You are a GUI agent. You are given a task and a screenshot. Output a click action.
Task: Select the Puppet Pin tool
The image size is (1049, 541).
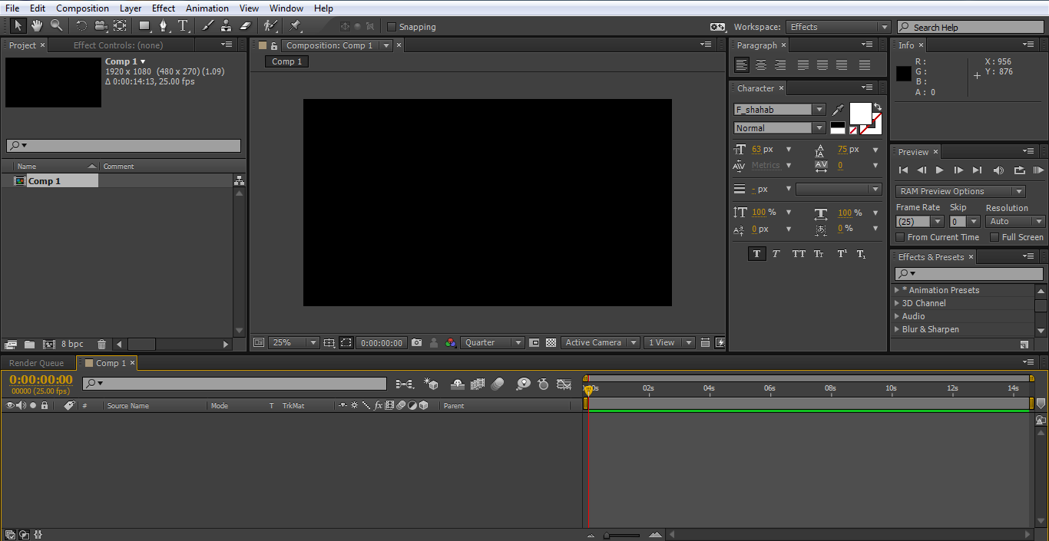(x=296, y=26)
